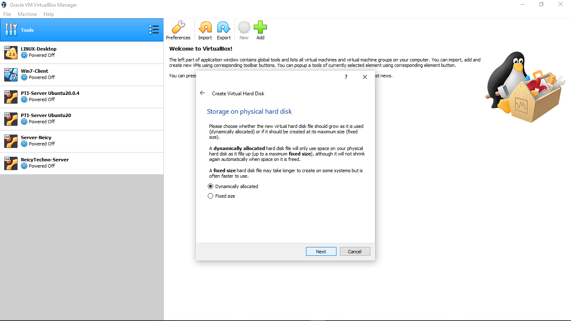
Task: Minimize the VirtualBox Manager window
Action: [523, 4]
